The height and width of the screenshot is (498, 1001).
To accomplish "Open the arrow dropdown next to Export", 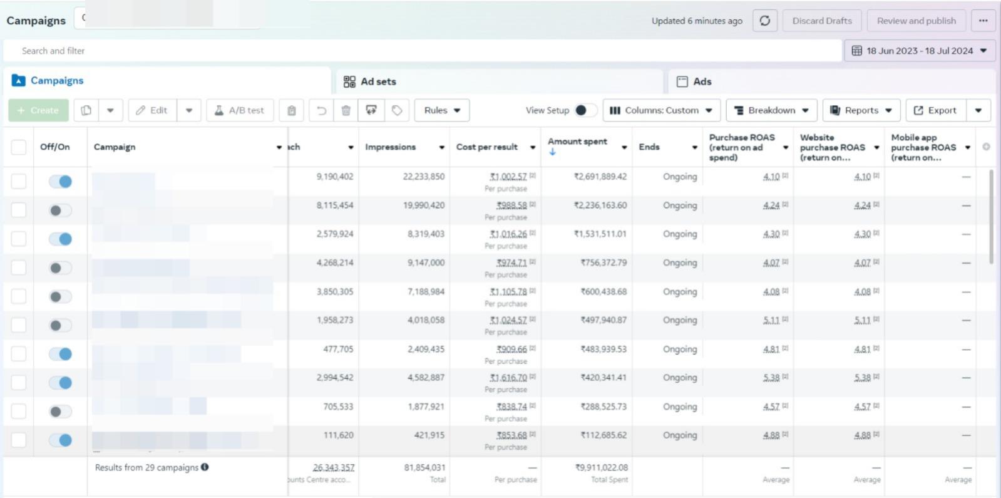I will tap(978, 110).
